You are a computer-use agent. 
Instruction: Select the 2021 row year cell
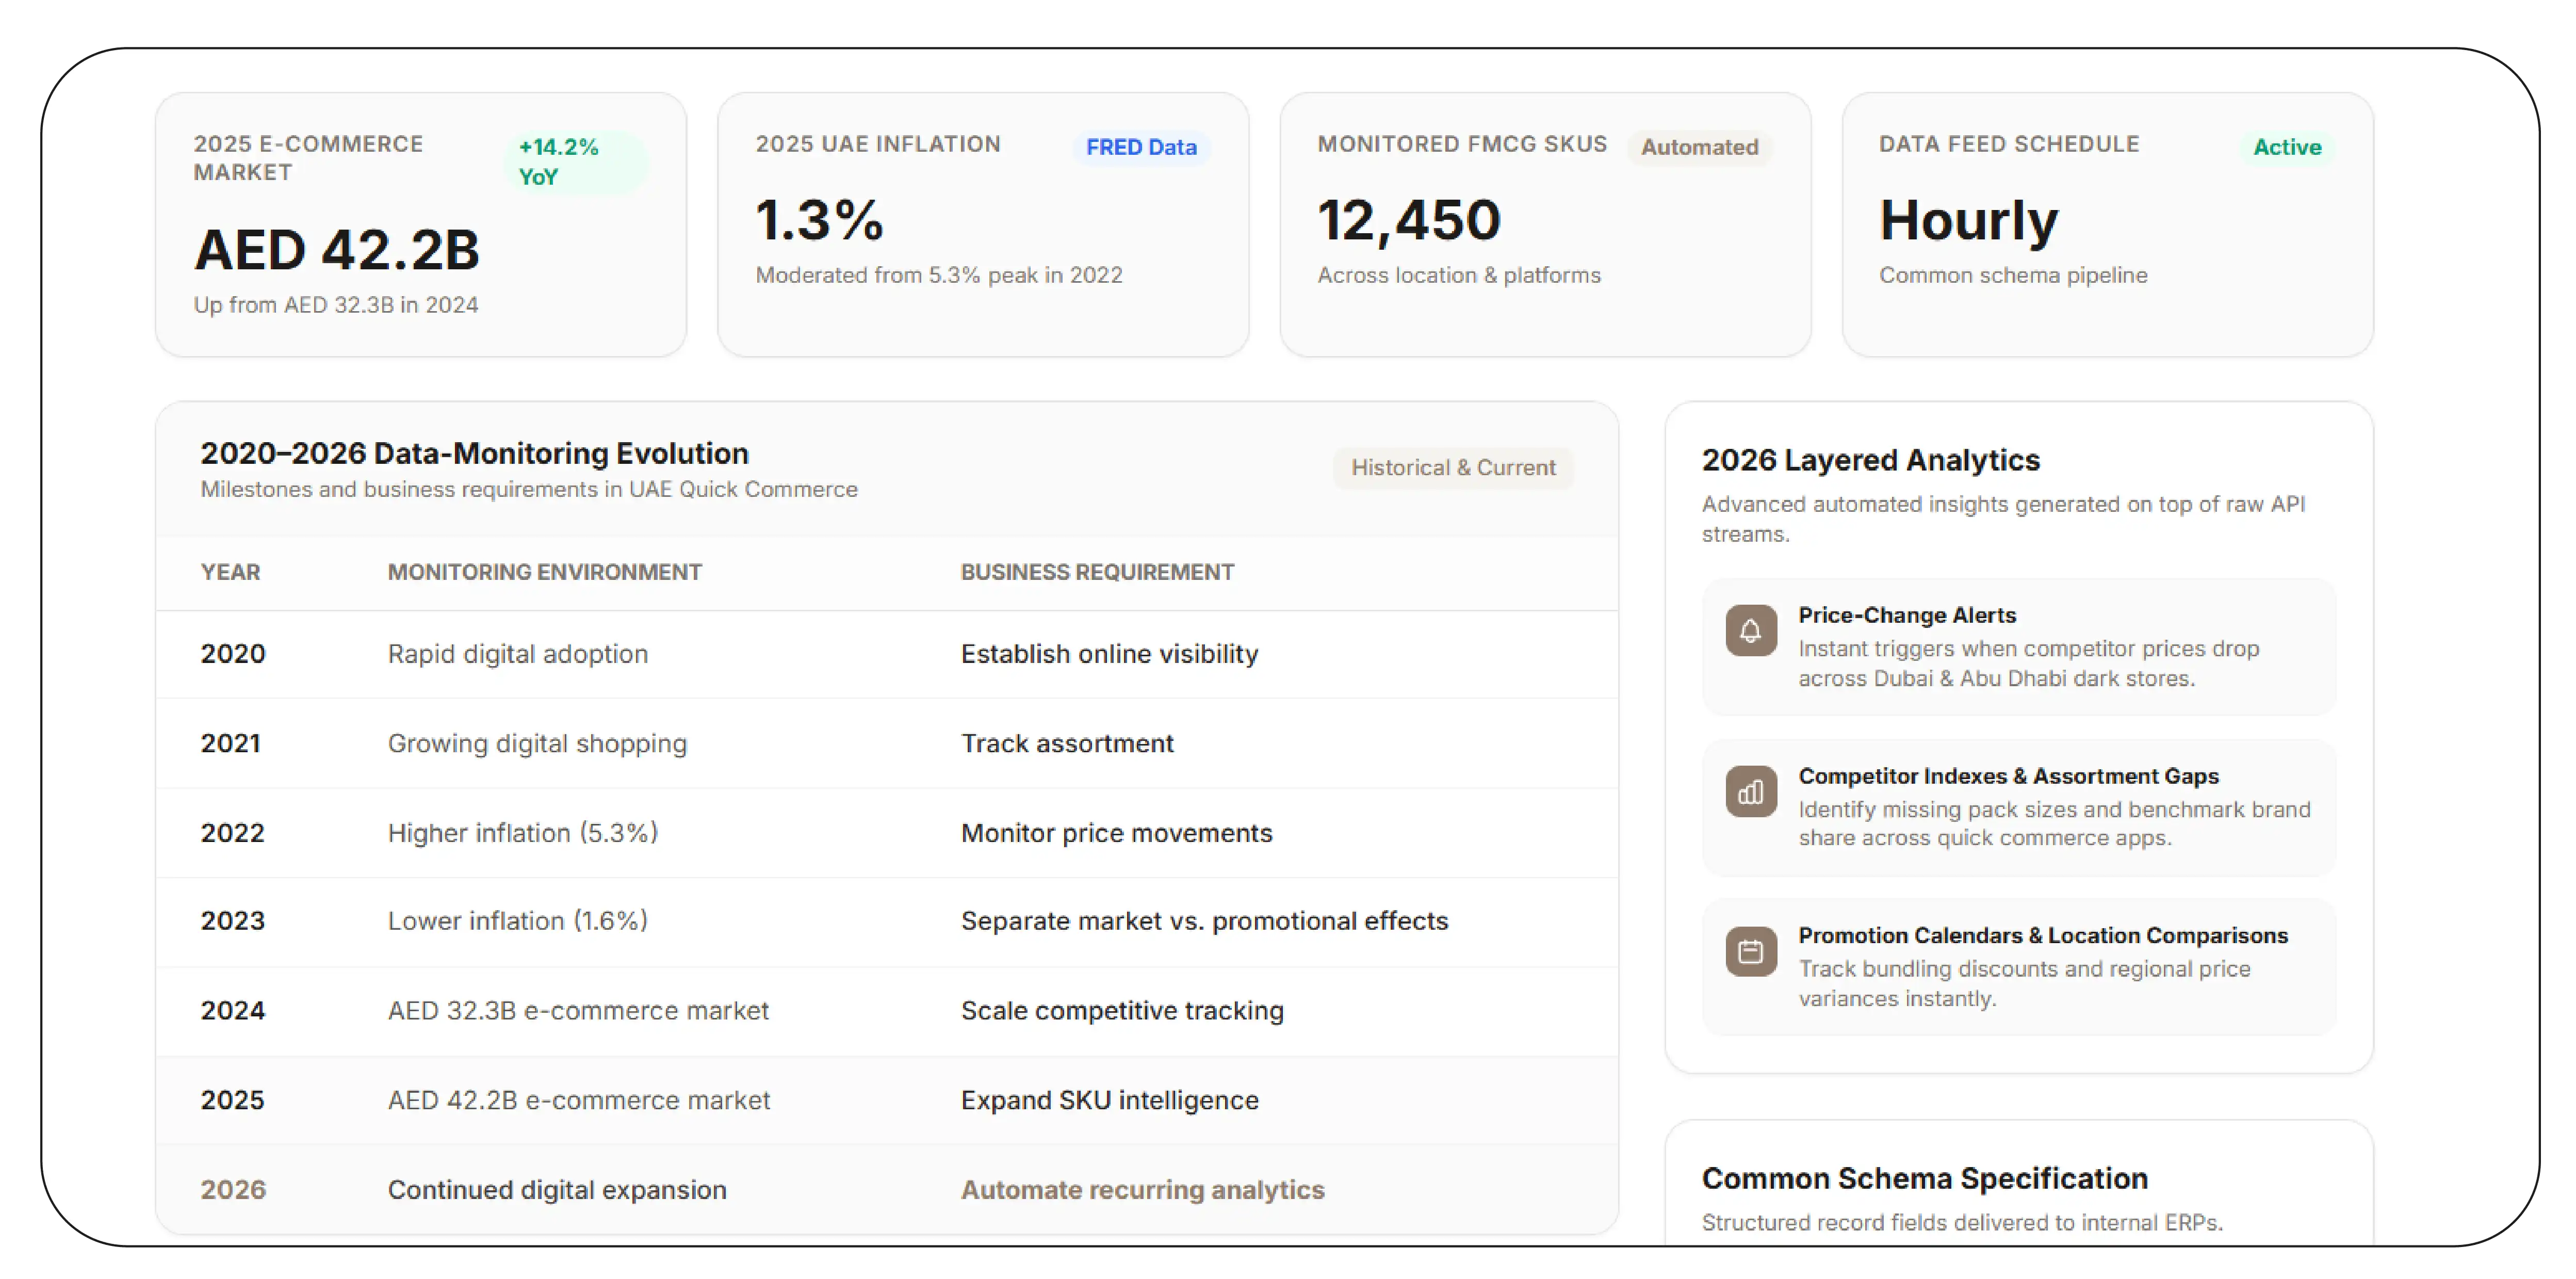[230, 743]
